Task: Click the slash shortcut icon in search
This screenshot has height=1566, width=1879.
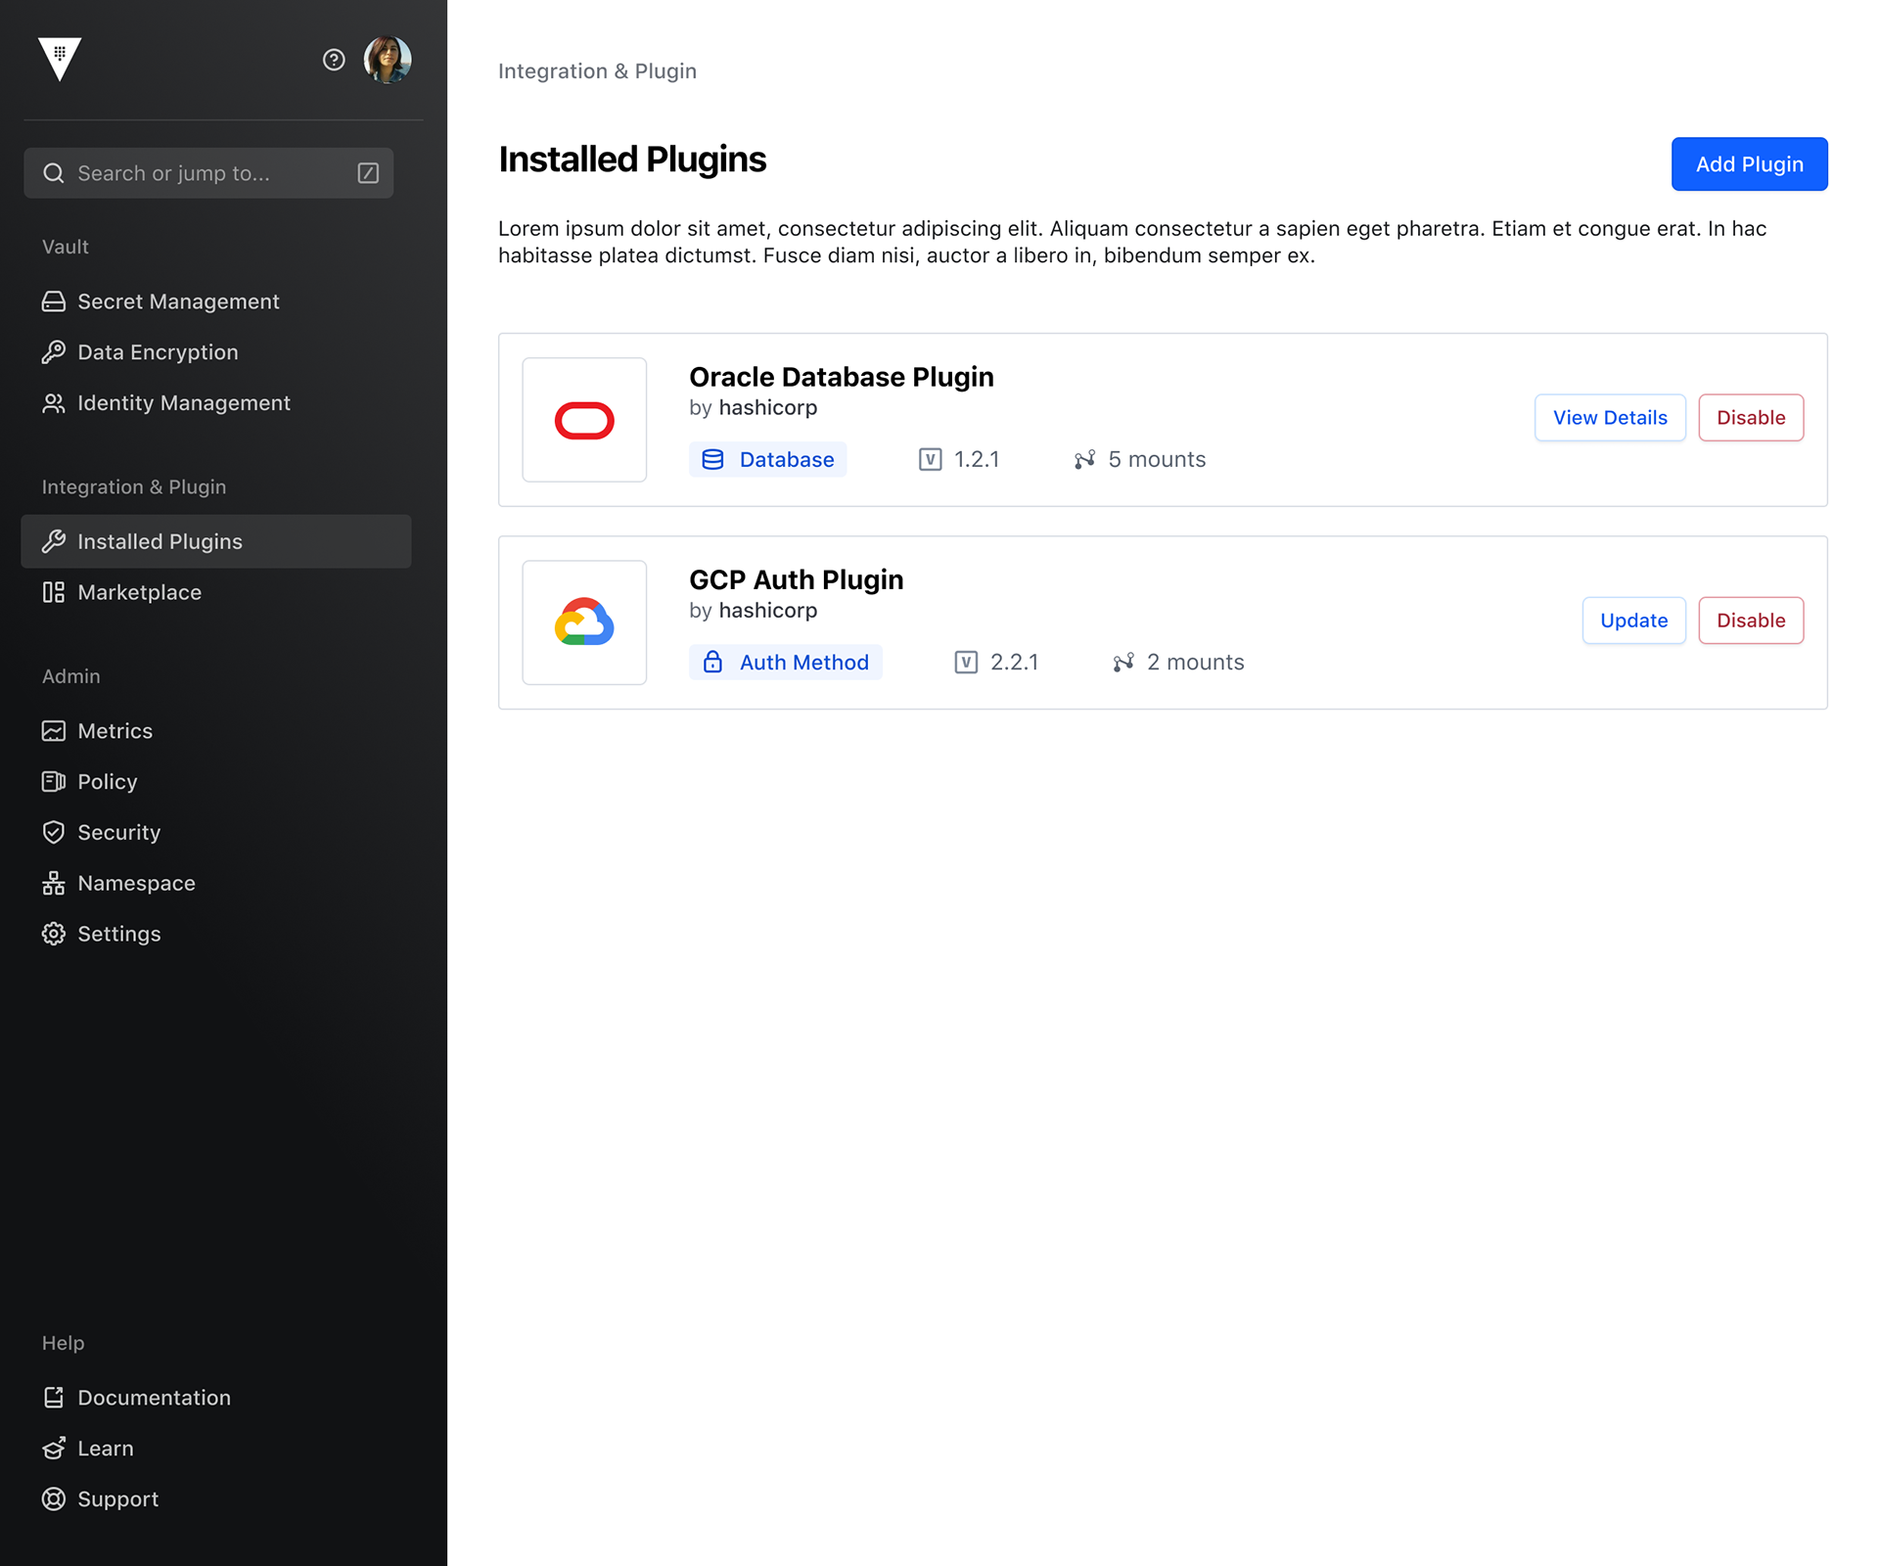Action: pos(368,173)
